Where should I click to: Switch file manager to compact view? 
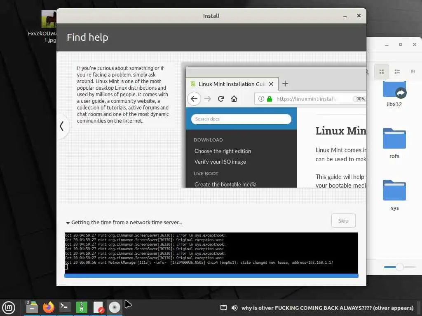click(413, 72)
